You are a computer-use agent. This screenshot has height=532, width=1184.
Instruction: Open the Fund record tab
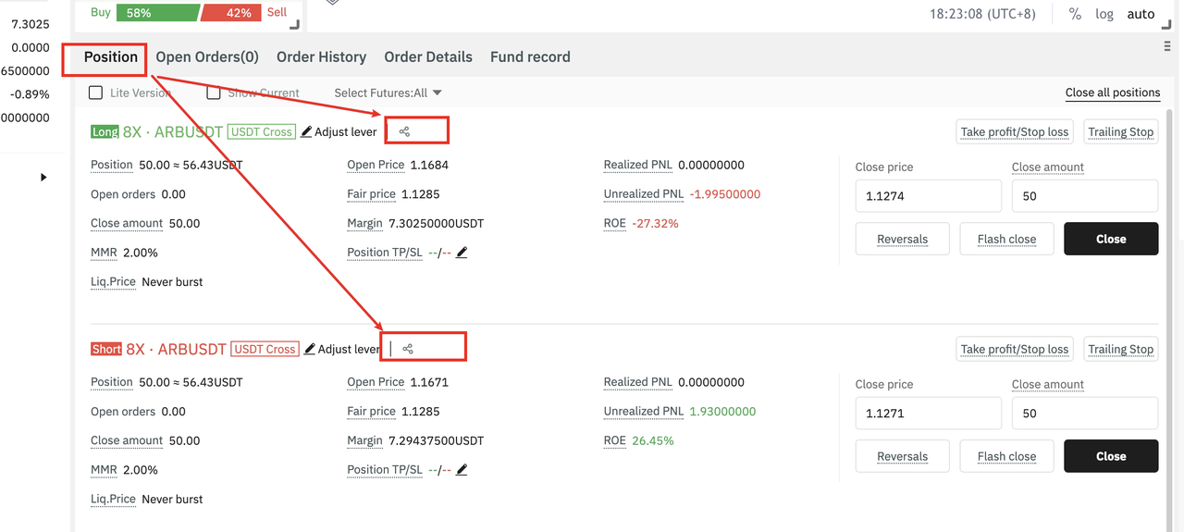(530, 56)
